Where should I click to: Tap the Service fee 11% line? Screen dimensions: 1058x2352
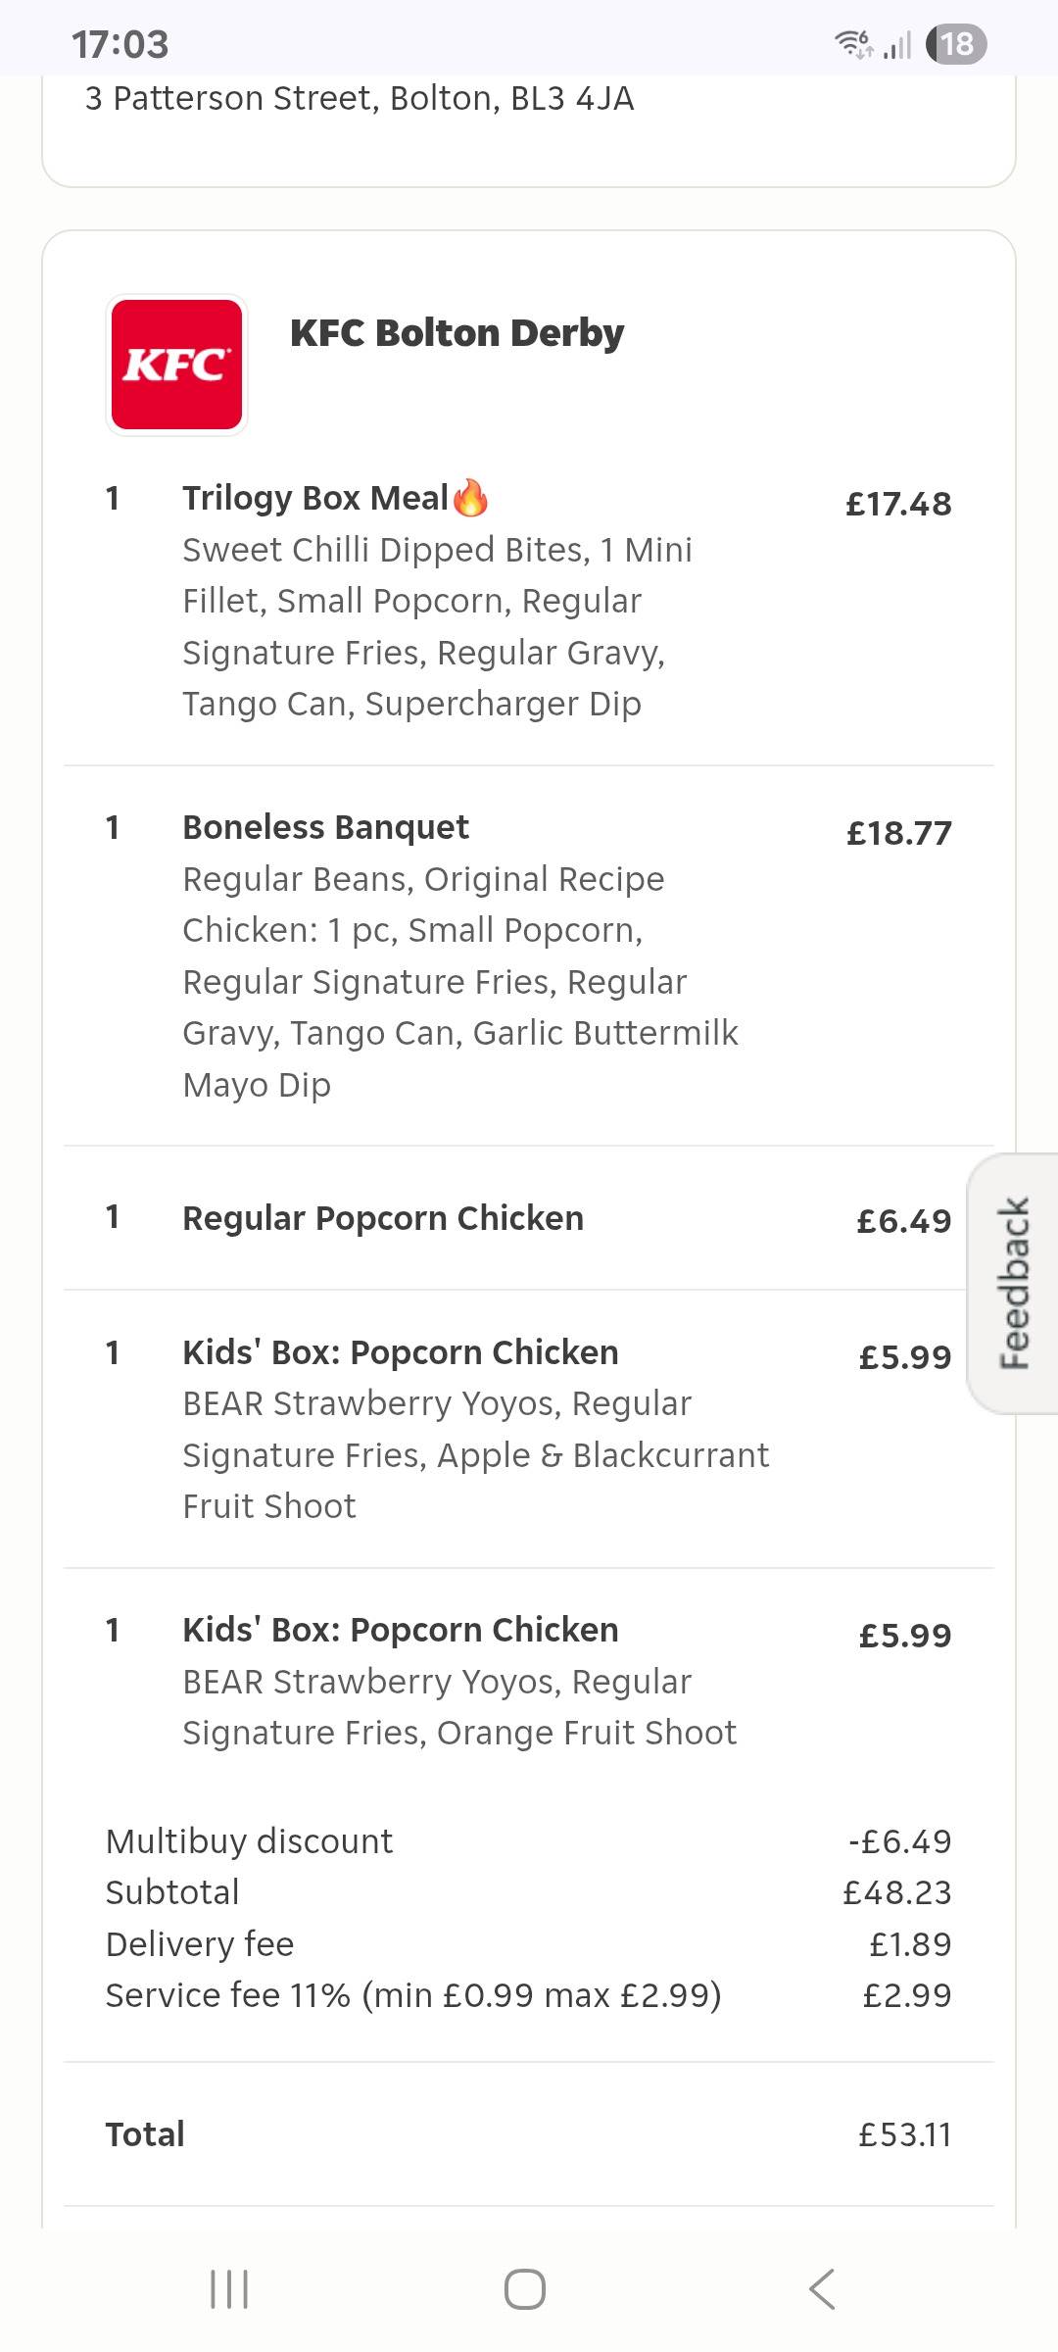coord(412,1995)
